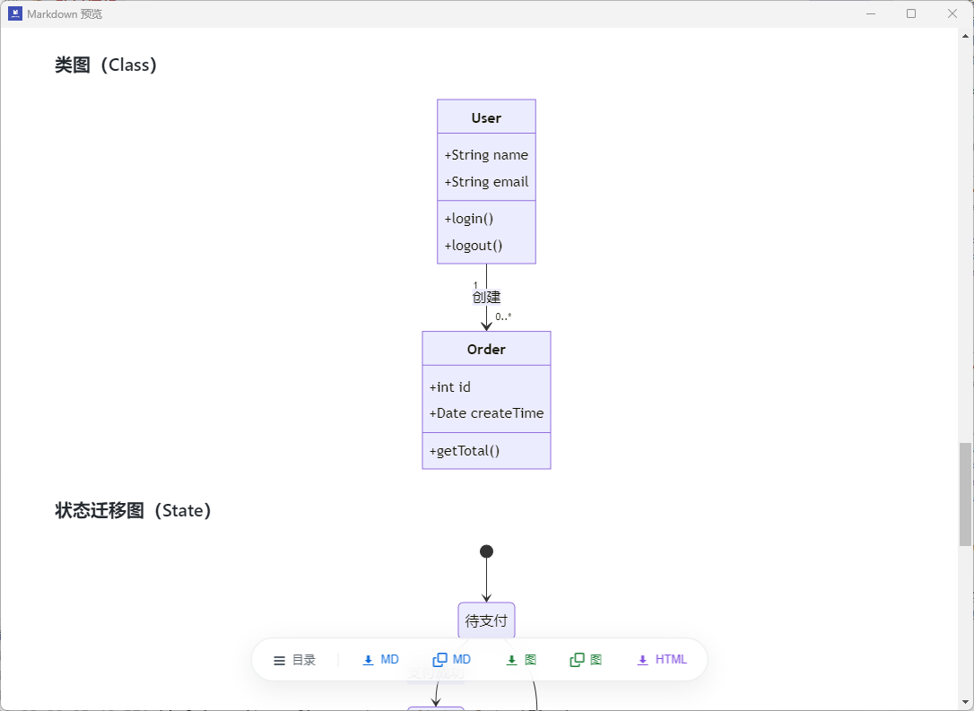
Task: Click the scrollbar down arrow
Action: [965, 701]
